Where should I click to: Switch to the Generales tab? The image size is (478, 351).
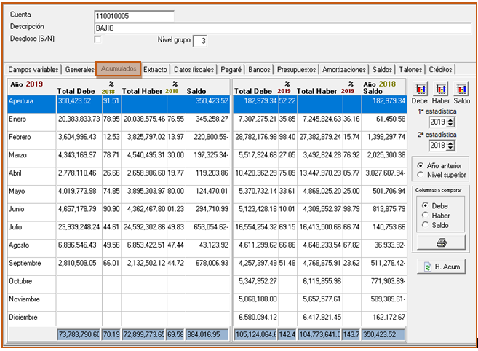tap(79, 70)
